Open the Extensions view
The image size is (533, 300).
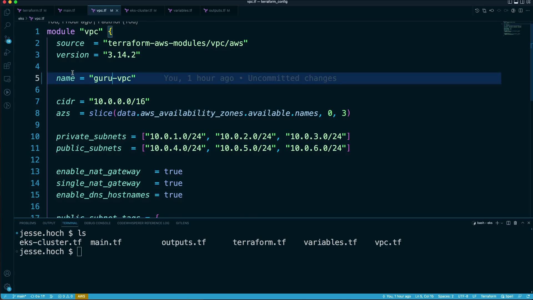click(7, 66)
